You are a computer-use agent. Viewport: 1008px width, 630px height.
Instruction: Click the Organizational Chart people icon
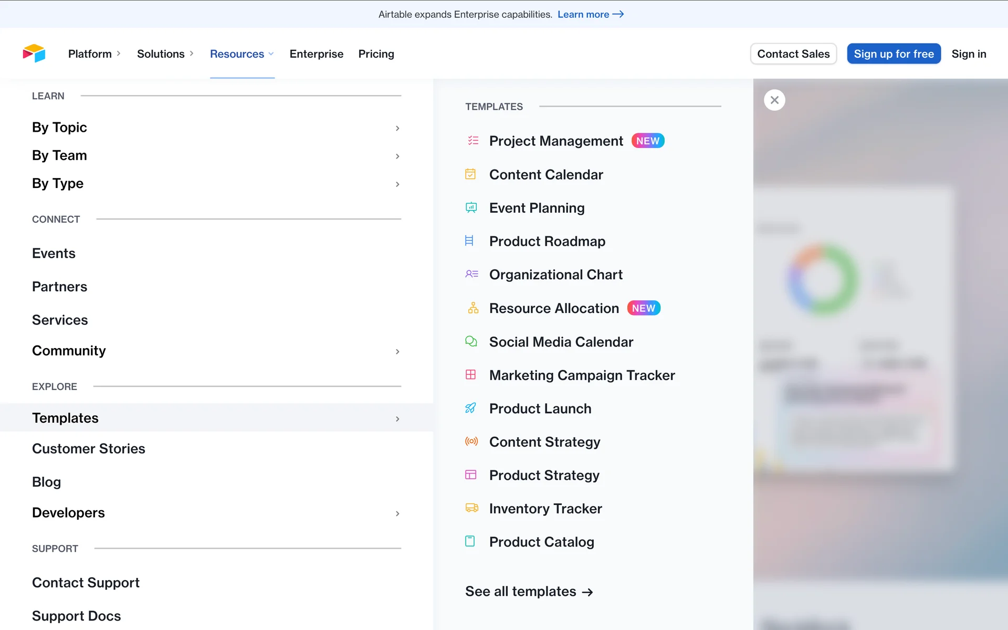pyautogui.click(x=471, y=274)
